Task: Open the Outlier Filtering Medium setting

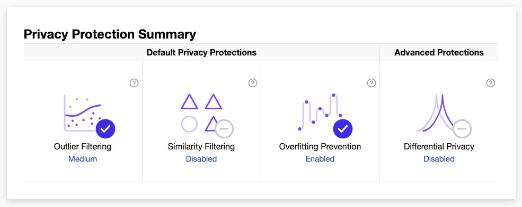Action: click(x=83, y=159)
